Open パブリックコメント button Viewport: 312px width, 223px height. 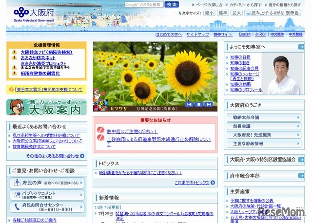pyautogui.click(x=47, y=195)
